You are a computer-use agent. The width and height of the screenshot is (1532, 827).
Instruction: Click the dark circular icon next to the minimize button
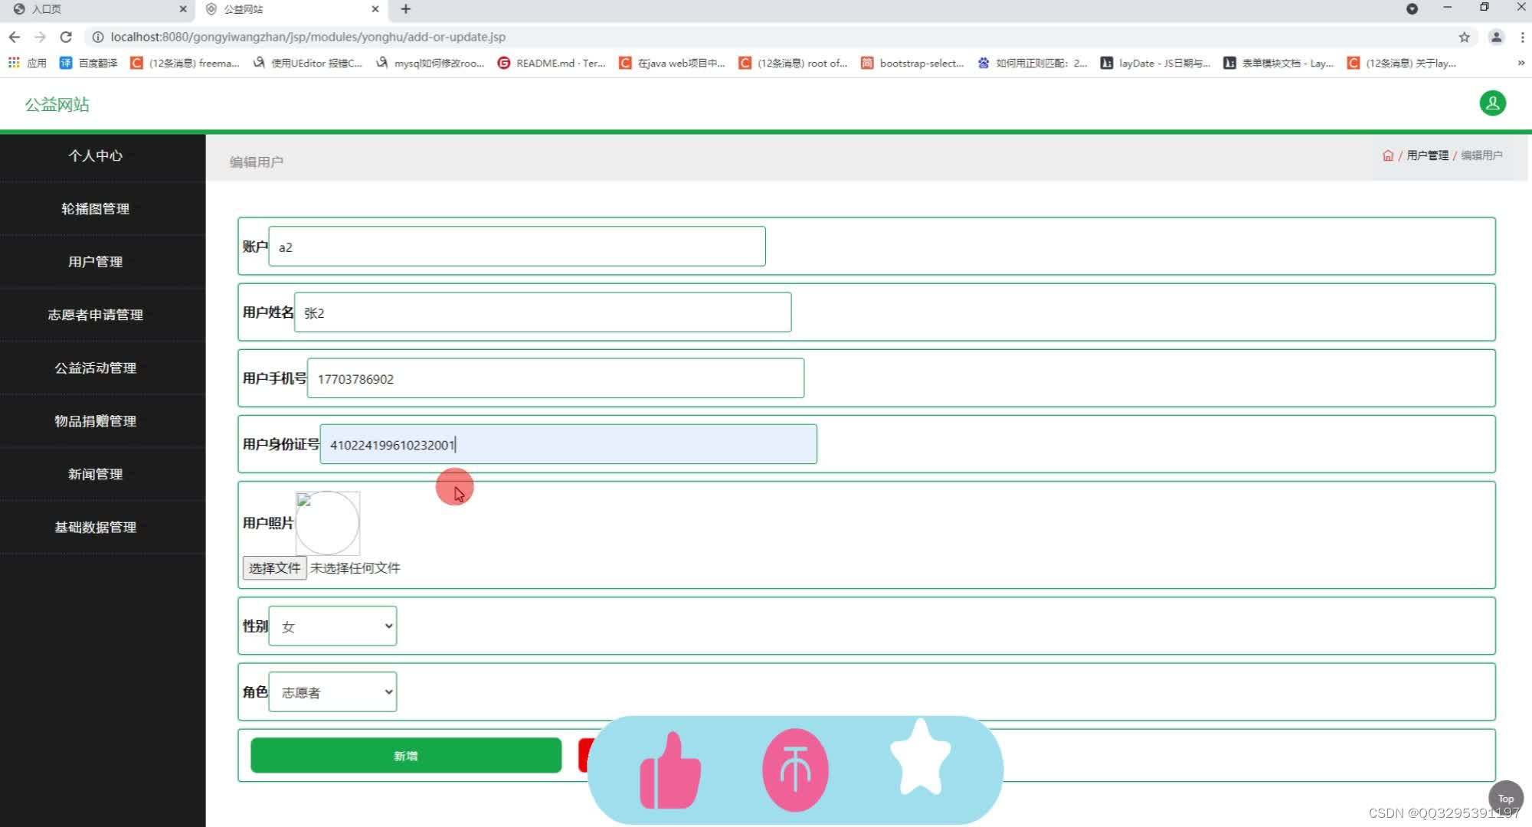1412,9
